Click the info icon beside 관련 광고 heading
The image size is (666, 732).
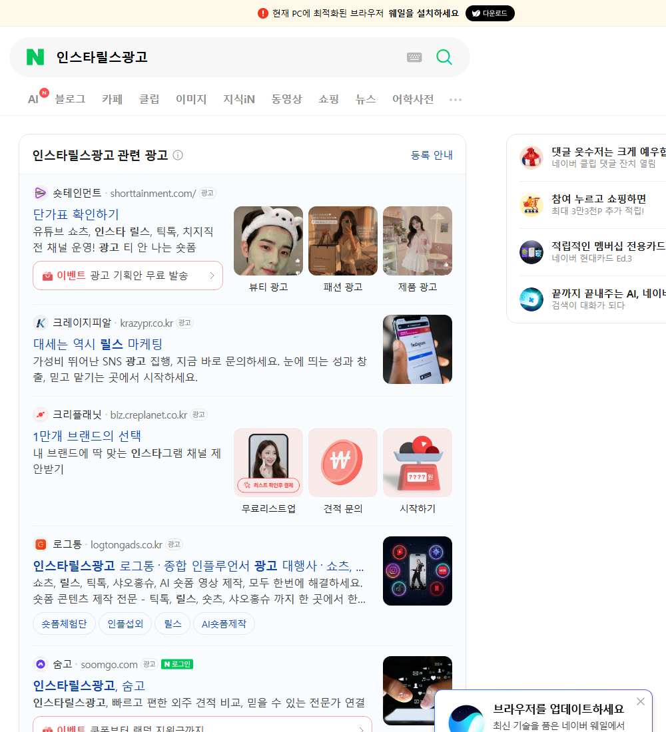point(178,155)
